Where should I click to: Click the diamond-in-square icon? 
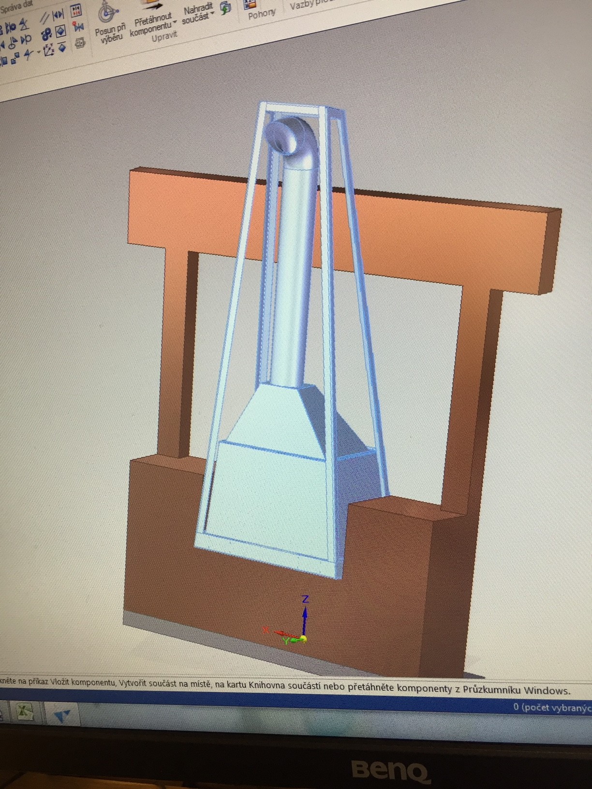click(60, 32)
